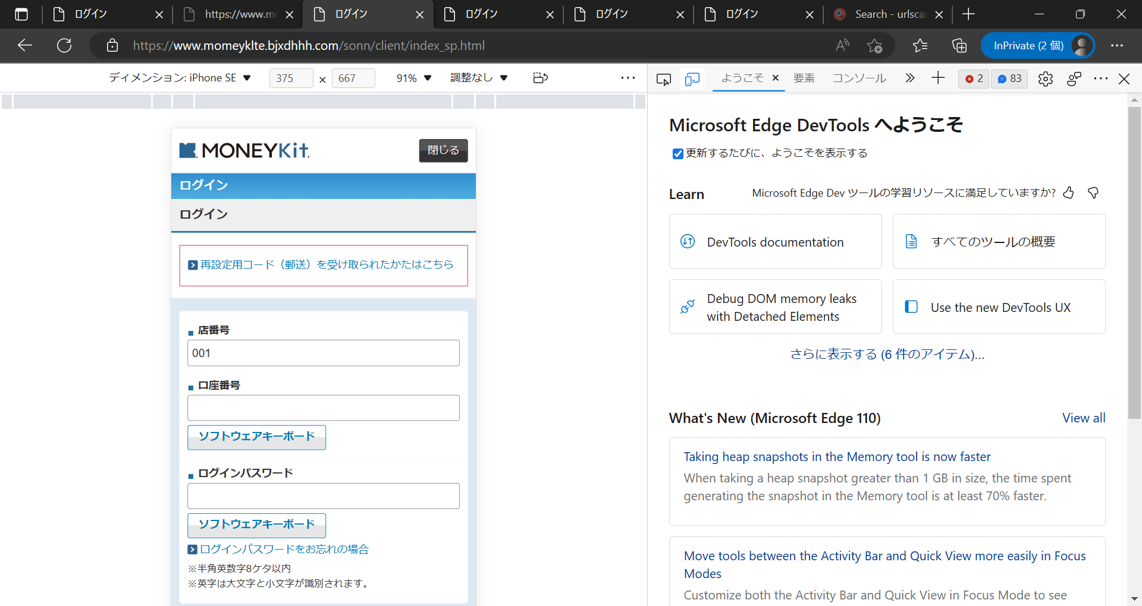Open Move tools between Activity Bar link
This screenshot has width=1142, height=606.
(884, 564)
